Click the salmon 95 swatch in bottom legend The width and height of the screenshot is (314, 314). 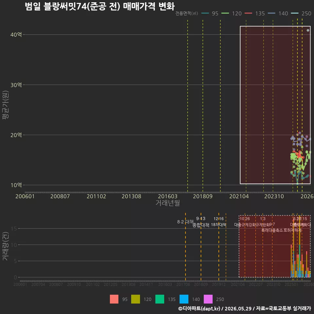(x=114, y=299)
